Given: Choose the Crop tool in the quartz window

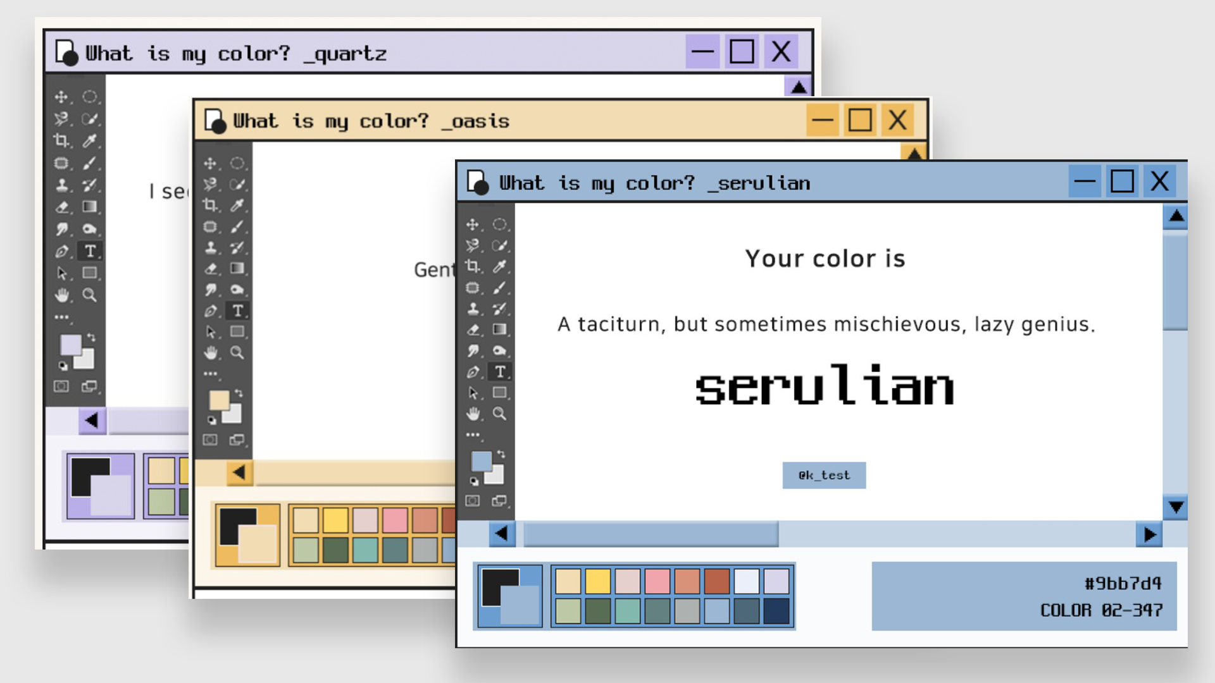Looking at the screenshot, I should click(61, 140).
